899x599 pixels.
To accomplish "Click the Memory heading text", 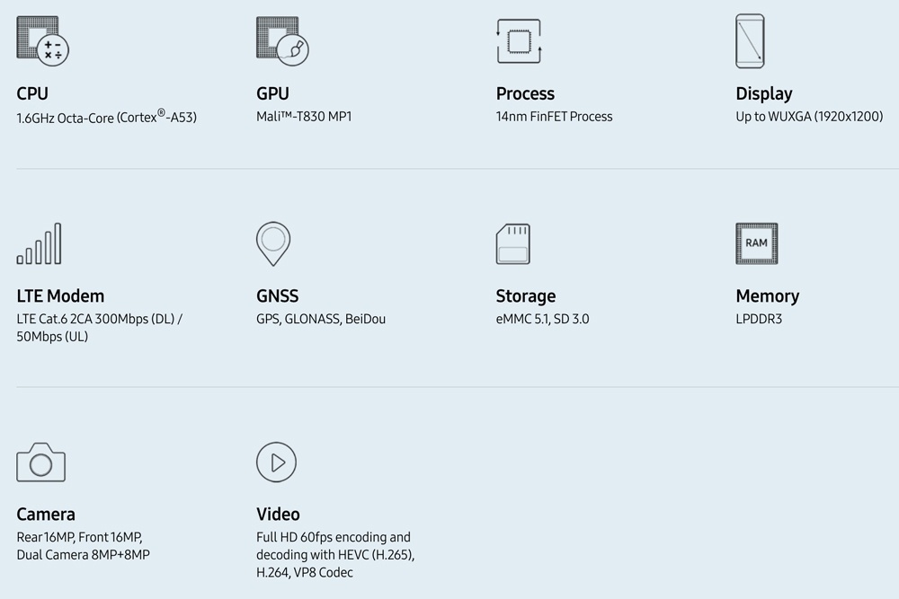I will (x=767, y=296).
